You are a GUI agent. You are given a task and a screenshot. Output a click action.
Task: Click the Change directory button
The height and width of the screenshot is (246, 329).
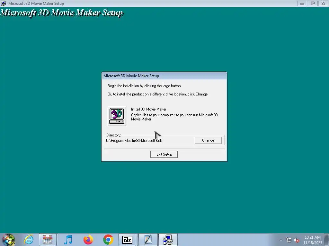(208, 140)
